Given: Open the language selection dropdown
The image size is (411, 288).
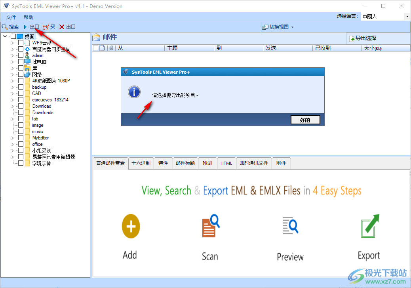Looking at the screenshot, I should [407, 17].
